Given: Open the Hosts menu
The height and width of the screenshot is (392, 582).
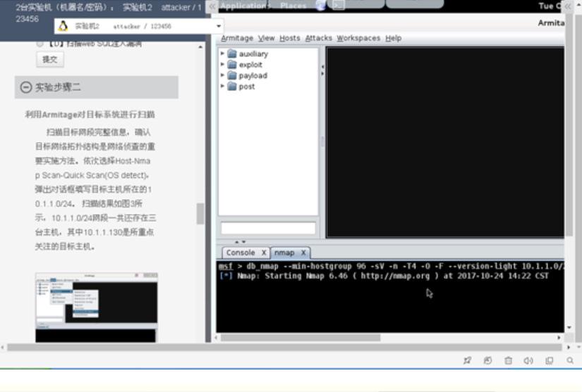Looking at the screenshot, I should coord(289,38).
